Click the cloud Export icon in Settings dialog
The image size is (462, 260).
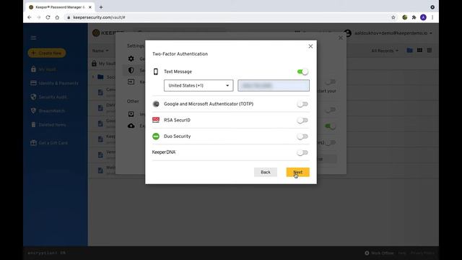click(131, 126)
